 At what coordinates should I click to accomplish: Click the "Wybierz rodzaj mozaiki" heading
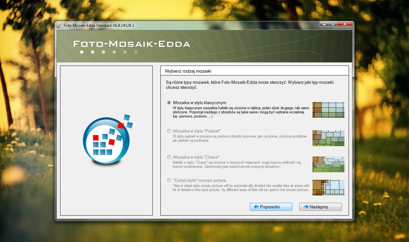coord(188,71)
